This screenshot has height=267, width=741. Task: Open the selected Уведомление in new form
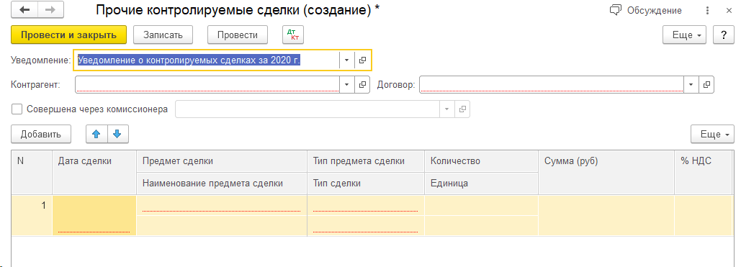362,60
